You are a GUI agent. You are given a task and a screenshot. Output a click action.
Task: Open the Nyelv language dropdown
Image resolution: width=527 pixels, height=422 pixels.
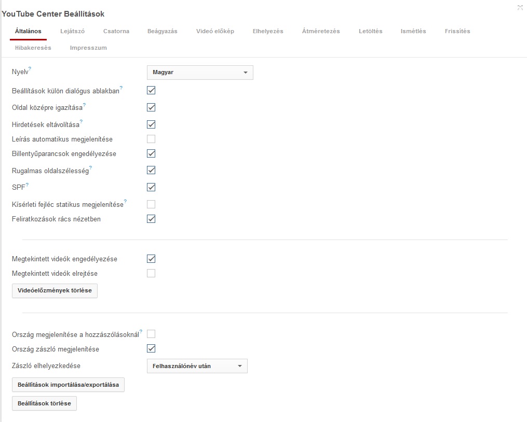pos(200,73)
